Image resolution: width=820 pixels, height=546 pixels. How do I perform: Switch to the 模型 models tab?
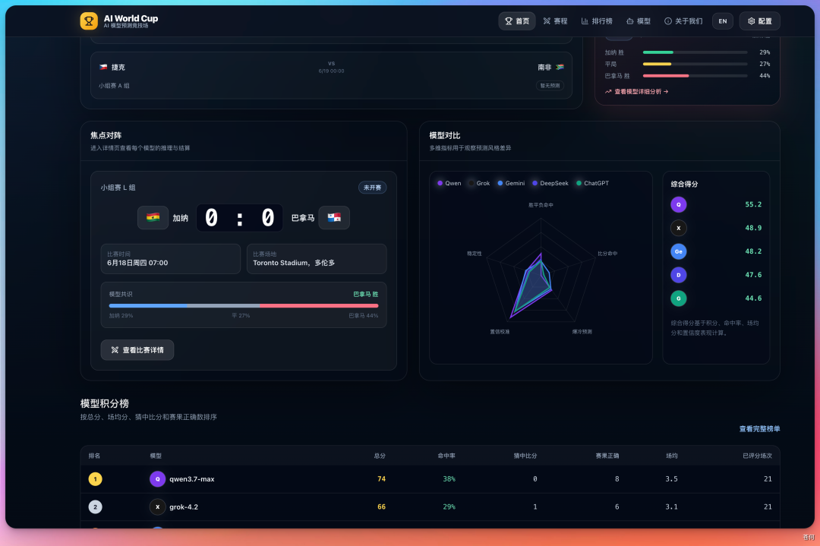point(639,21)
